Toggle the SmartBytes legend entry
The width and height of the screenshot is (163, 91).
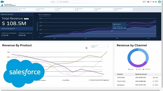tap(65, 80)
